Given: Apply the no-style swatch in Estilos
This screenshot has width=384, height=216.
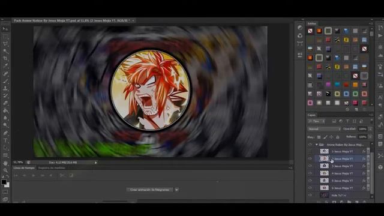Looking at the screenshot, I should 310,31.
